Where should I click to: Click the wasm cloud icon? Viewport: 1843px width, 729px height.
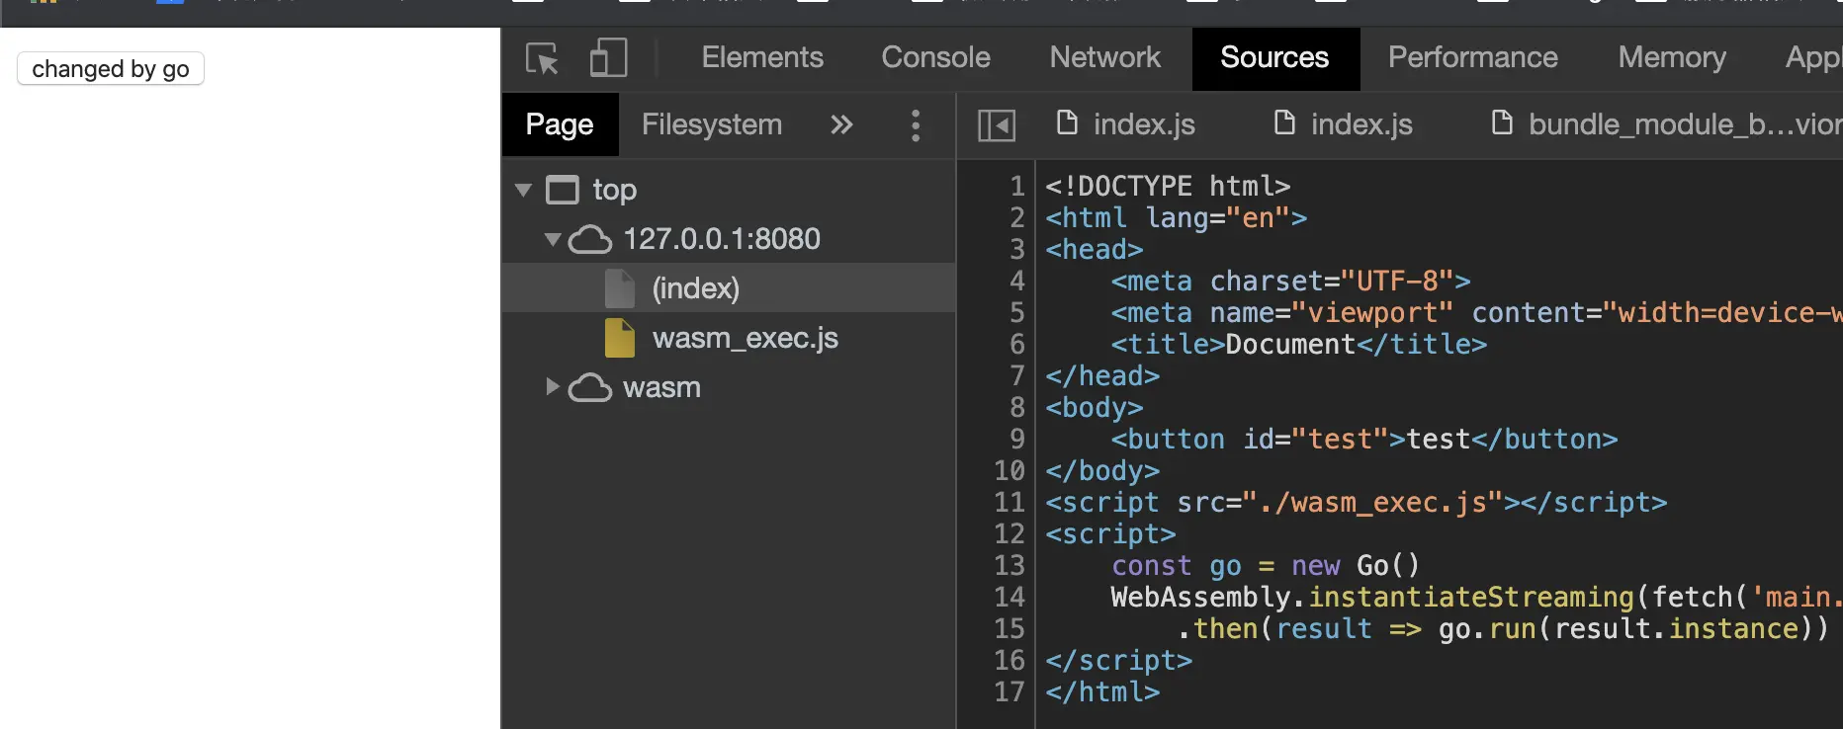590,387
